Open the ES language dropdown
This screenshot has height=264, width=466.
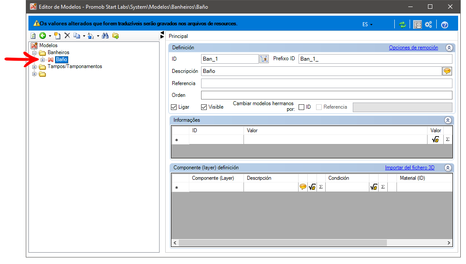click(367, 24)
